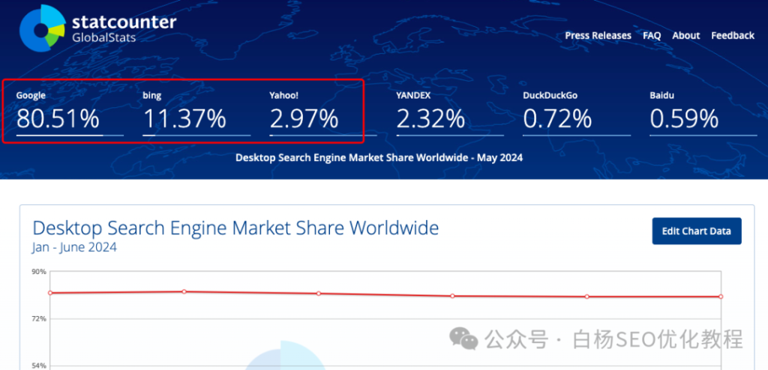Click the May 2024 market share subtitle
Viewport: 768px width, 370px height.
pyautogui.click(x=379, y=158)
